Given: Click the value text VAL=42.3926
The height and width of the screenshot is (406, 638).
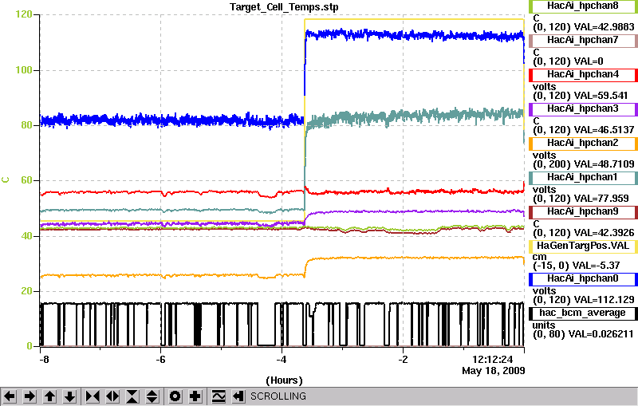Looking at the screenshot, I should (604, 233).
